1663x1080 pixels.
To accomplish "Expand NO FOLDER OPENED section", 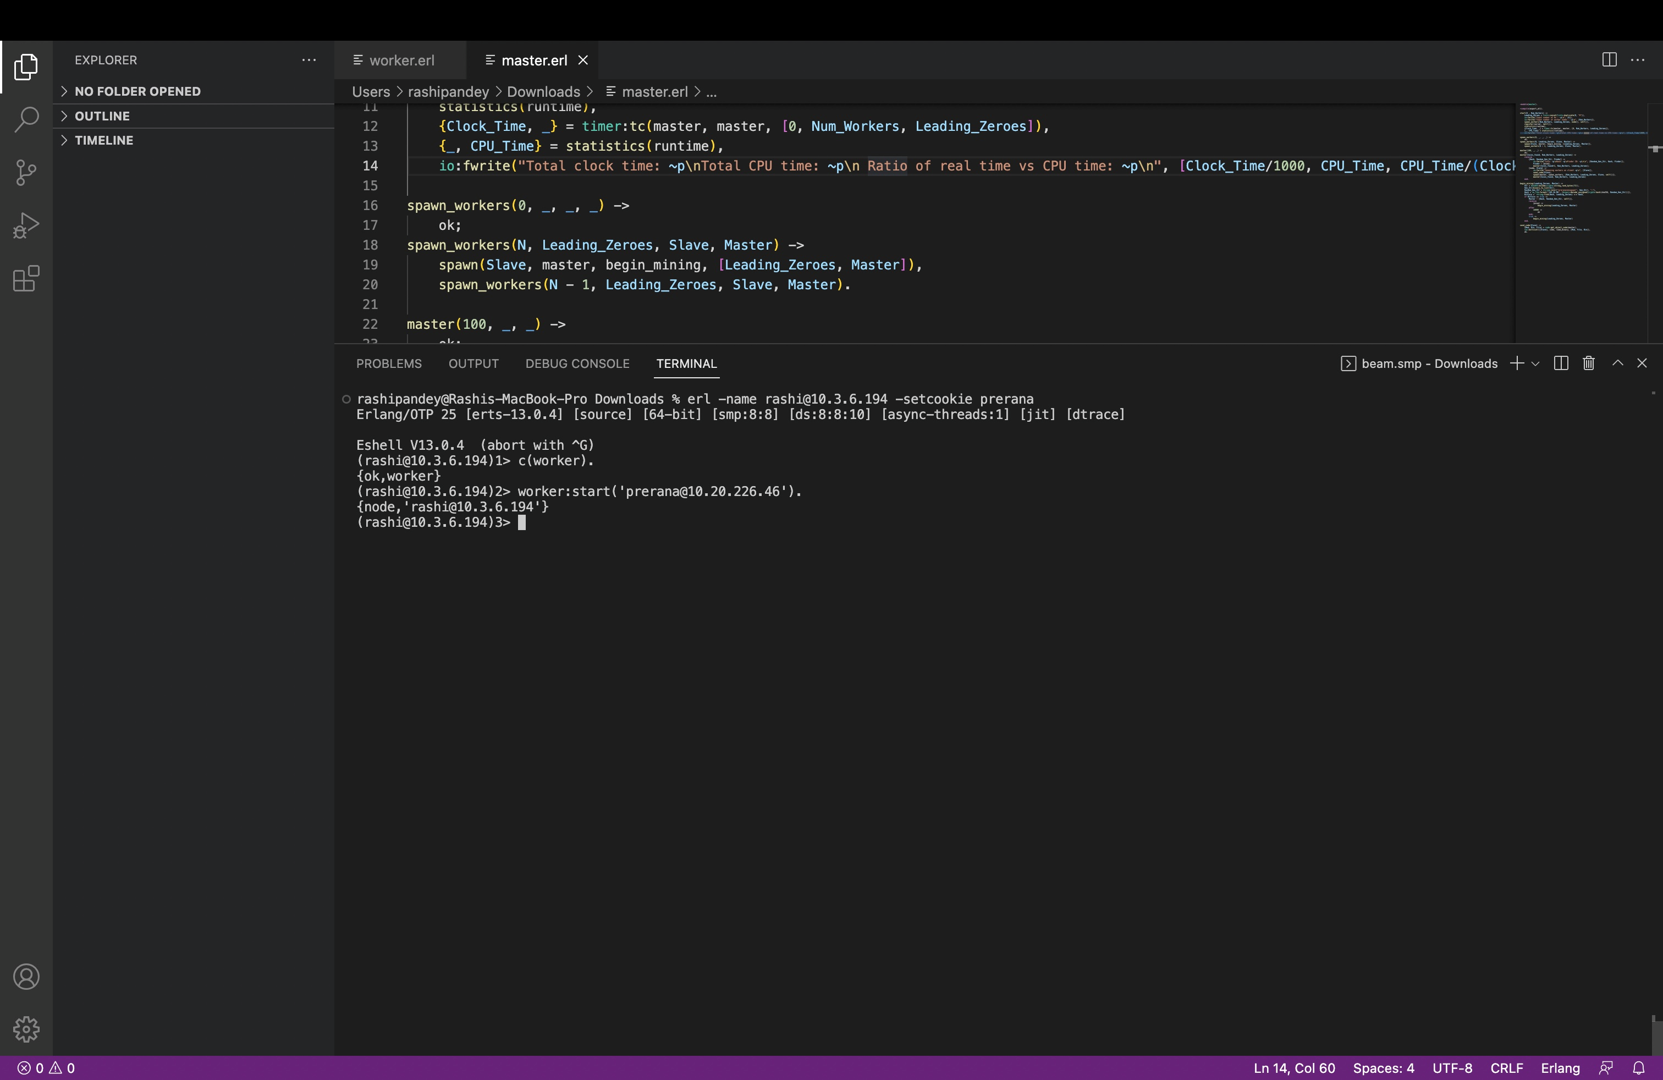I will pyautogui.click(x=137, y=91).
